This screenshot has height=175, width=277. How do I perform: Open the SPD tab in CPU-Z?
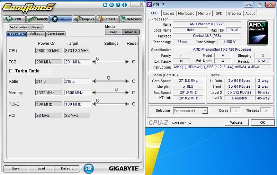219,13
